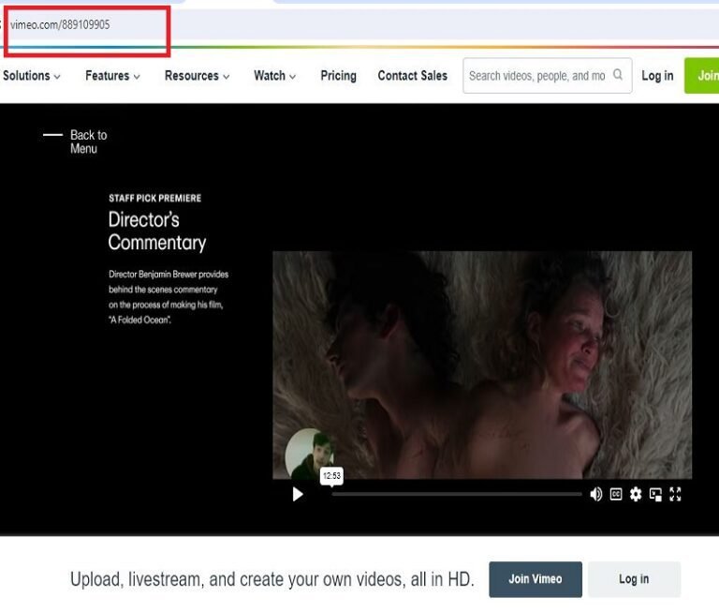Click the 12:53 timestamp tooltip
Screen dimensions: 719x612
coord(331,476)
